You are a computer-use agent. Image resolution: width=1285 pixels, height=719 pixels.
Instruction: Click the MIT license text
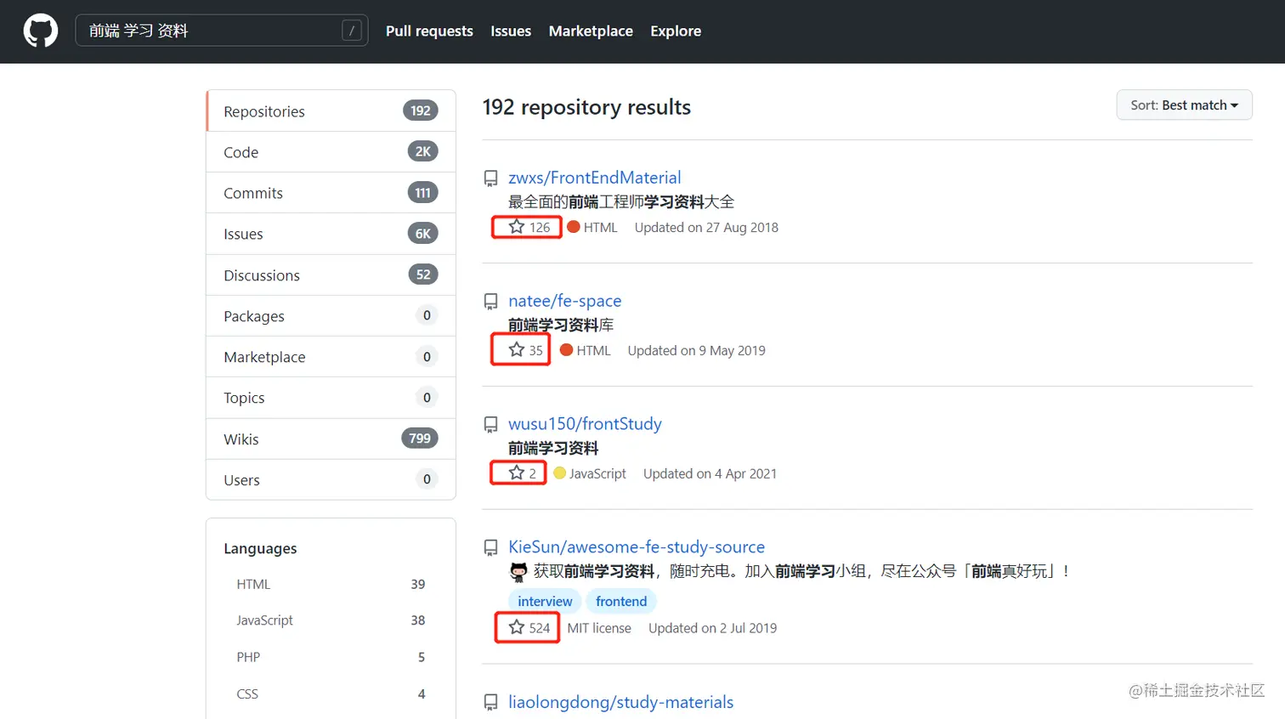599,628
